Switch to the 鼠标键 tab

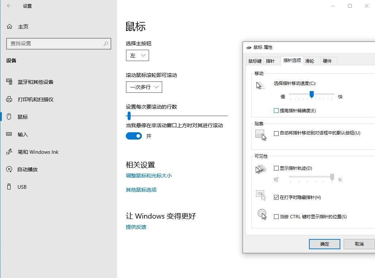255,61
